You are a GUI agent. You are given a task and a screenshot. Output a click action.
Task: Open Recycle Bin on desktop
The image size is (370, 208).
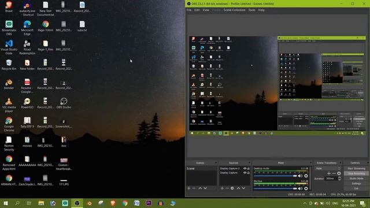click(x=9, y=65)
